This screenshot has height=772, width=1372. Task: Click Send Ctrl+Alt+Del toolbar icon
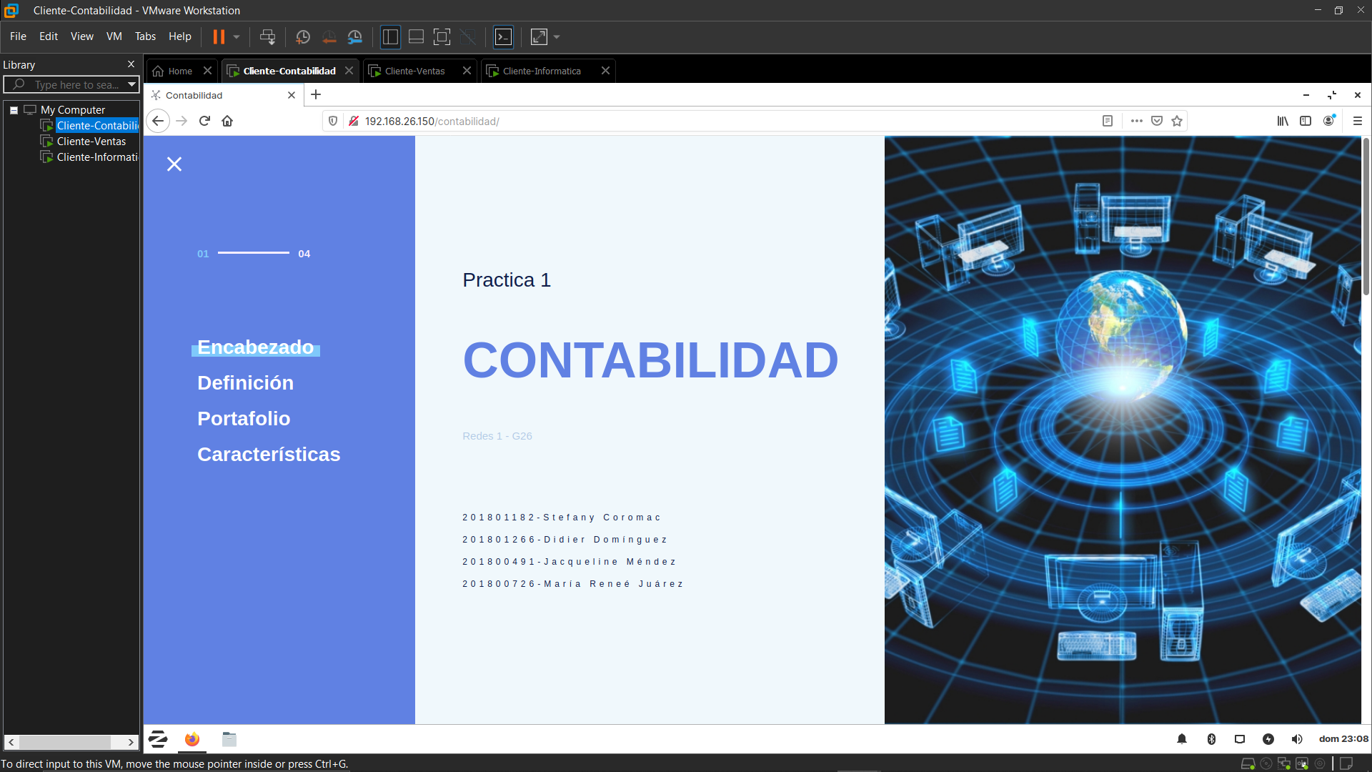pyautogui.click(x=267, y=36)
